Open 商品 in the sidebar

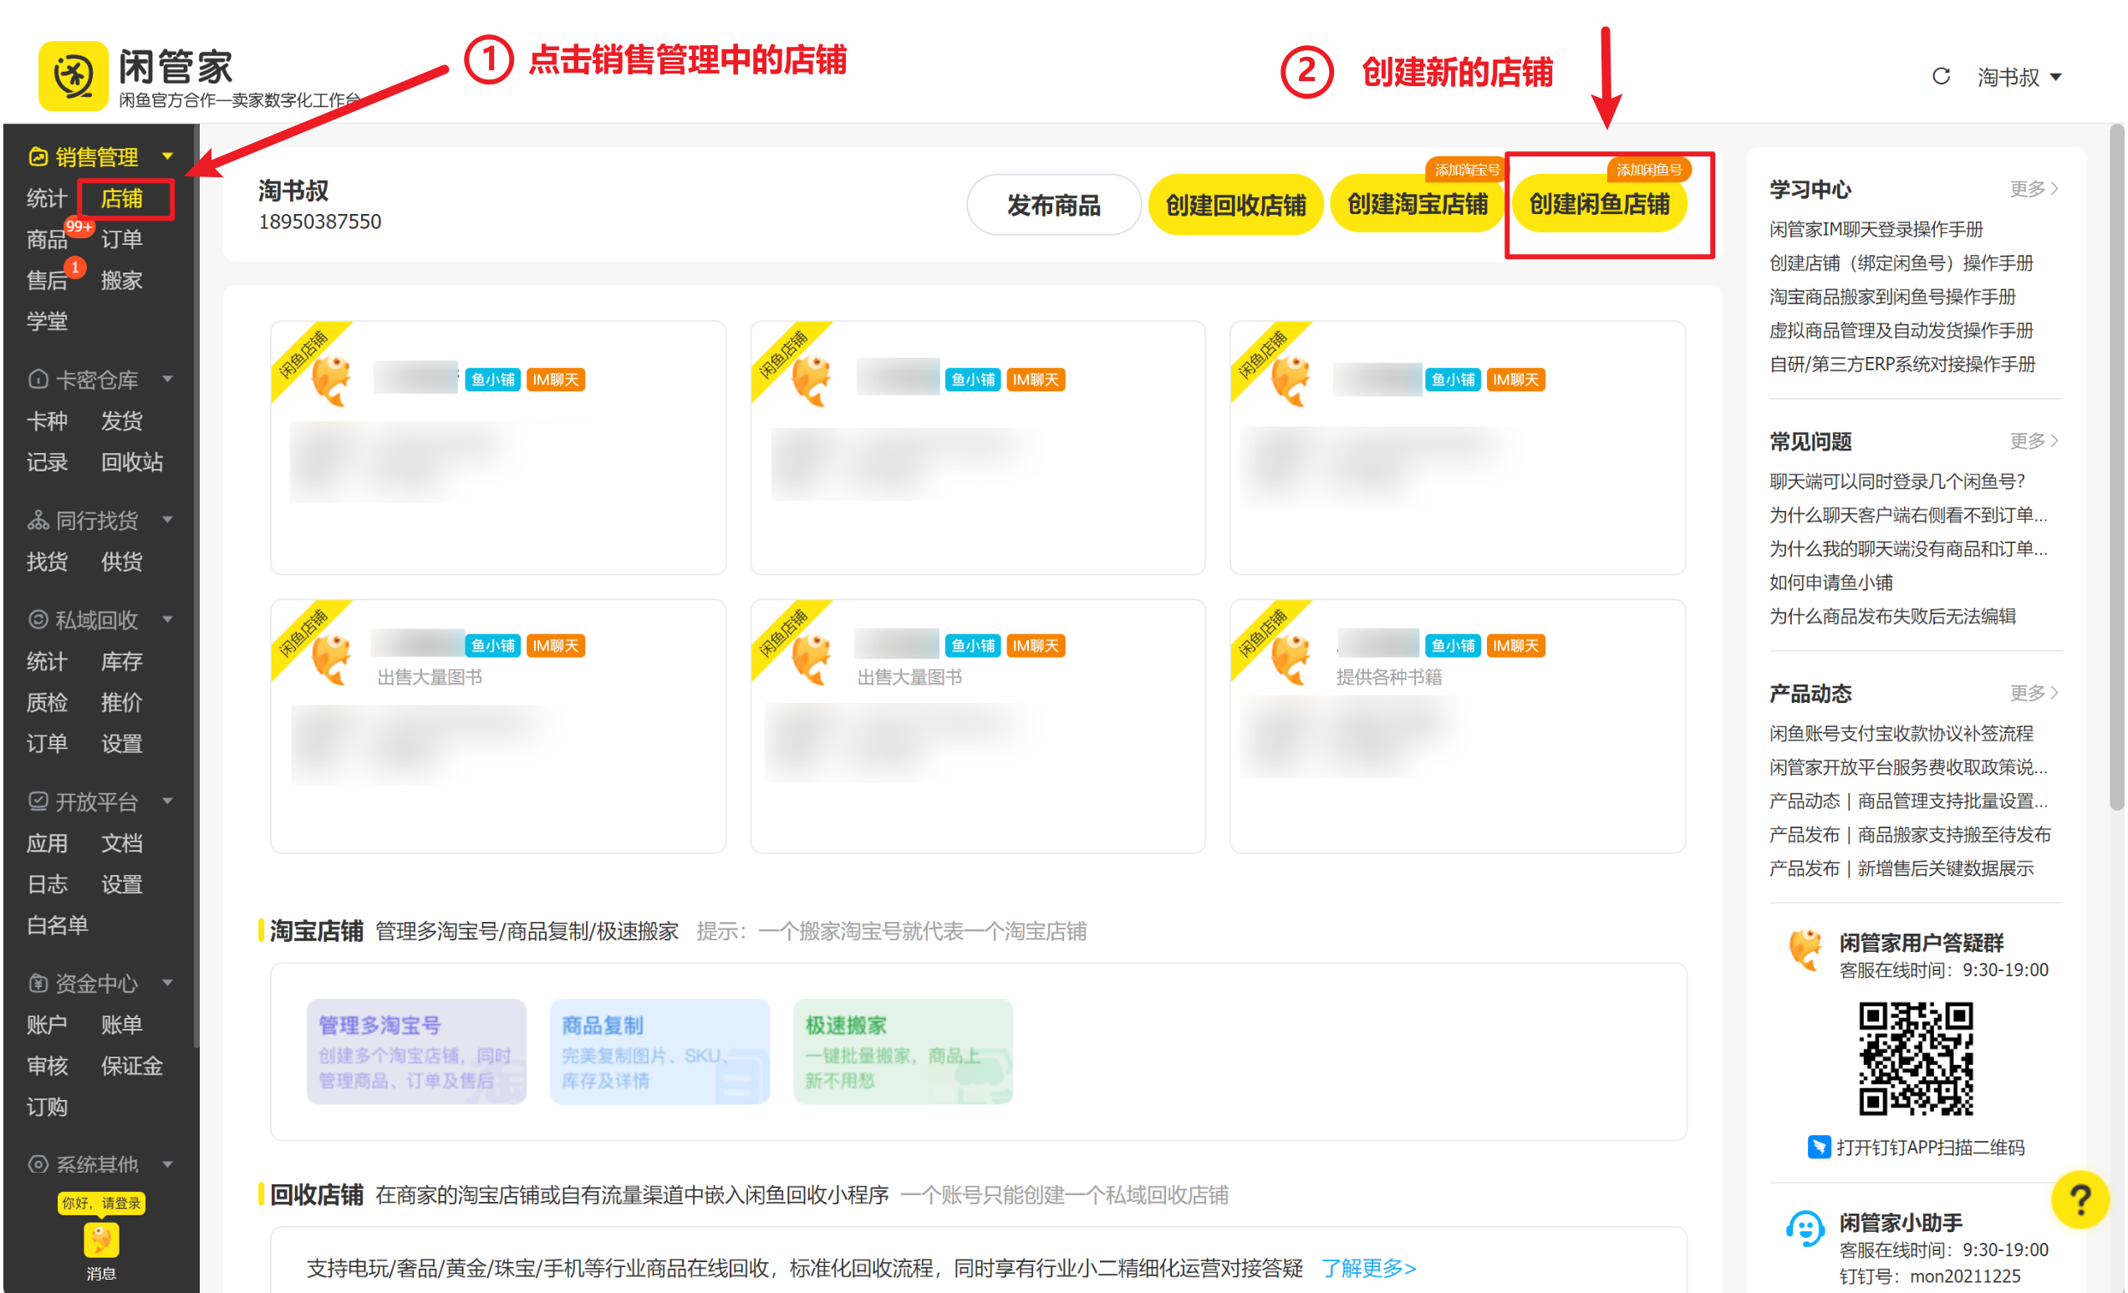click(47, 239)
